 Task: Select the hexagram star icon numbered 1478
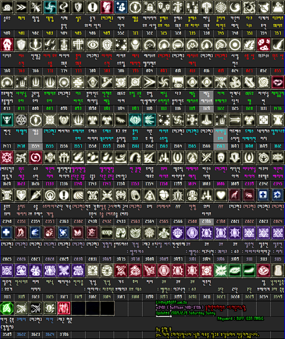tap(21, 120)
